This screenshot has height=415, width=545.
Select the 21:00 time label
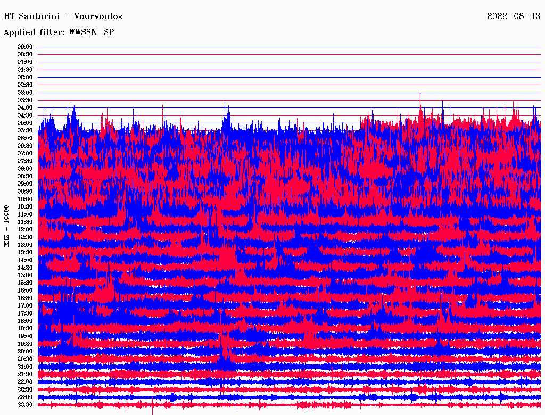[x=25, y=367]
